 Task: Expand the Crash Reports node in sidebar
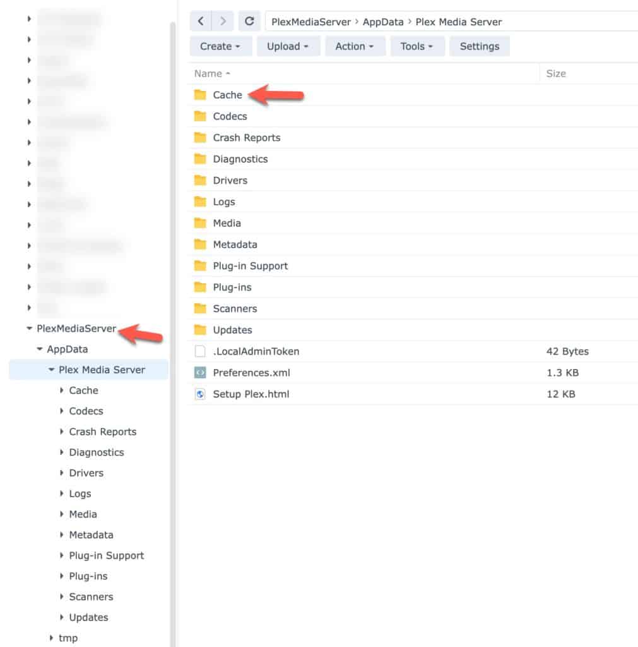click(x=61, y=432)
